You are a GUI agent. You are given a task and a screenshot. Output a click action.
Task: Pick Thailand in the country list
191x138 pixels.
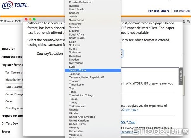[x=74, y=81]
